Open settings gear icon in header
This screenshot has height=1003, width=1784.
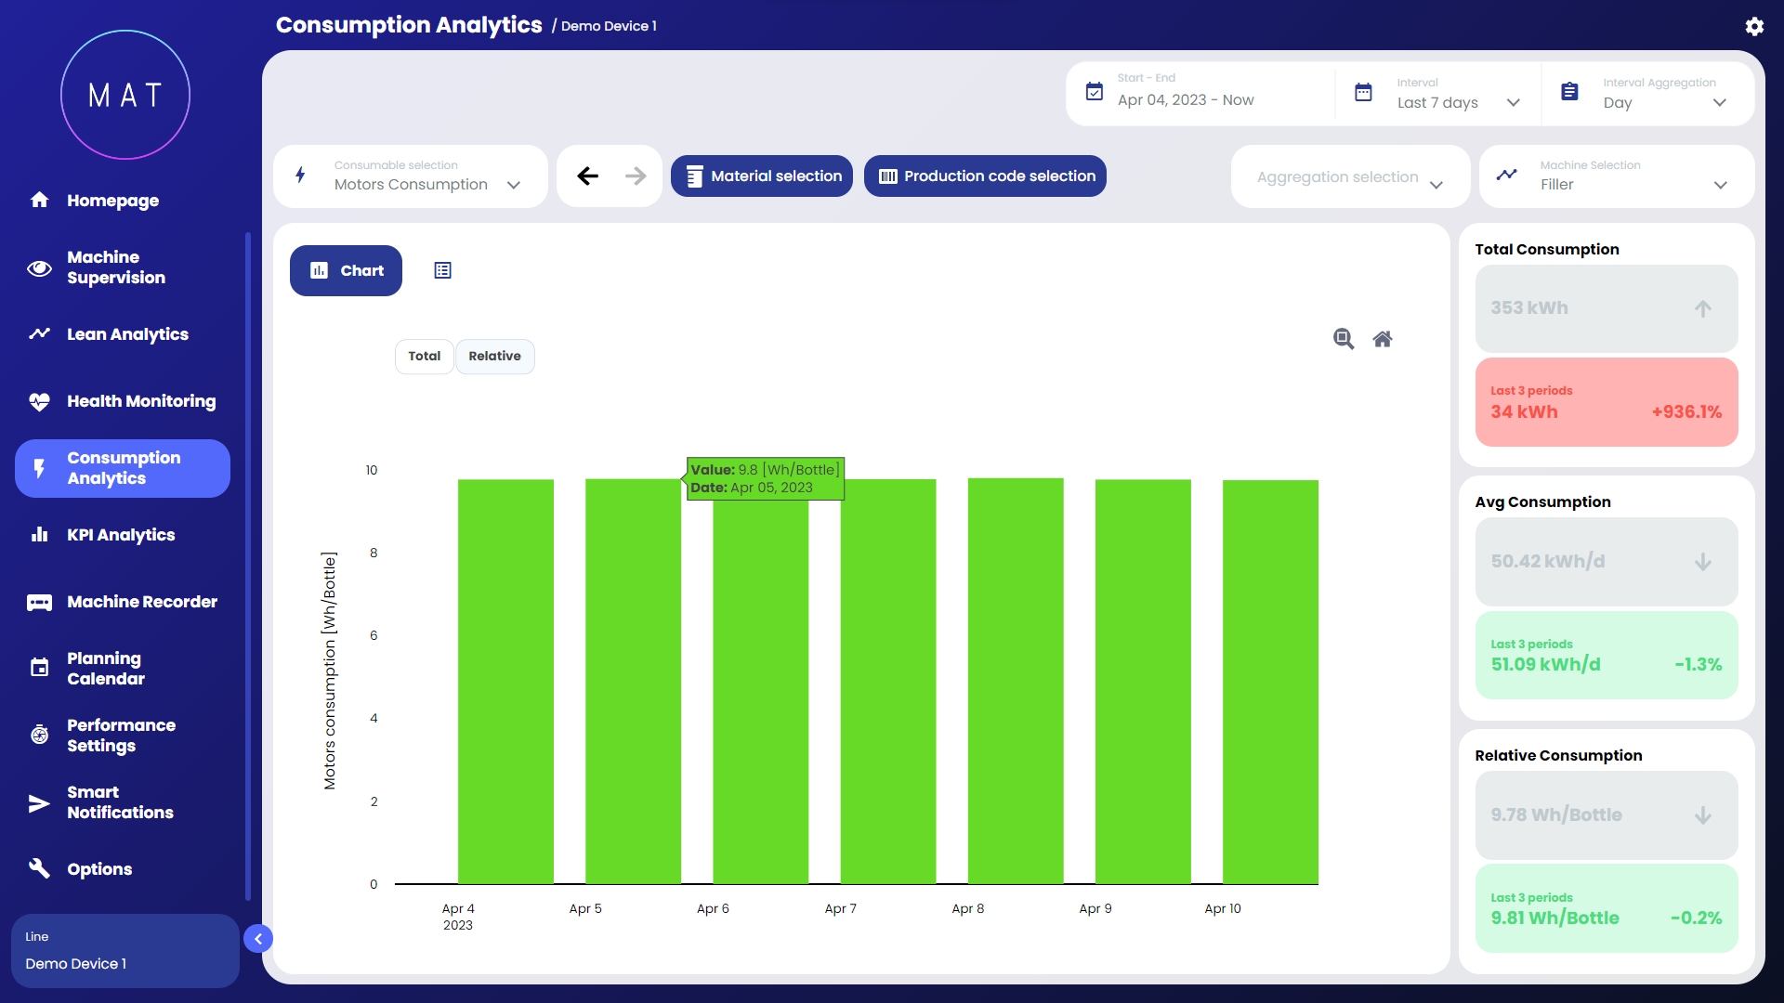coord(1754,26)
